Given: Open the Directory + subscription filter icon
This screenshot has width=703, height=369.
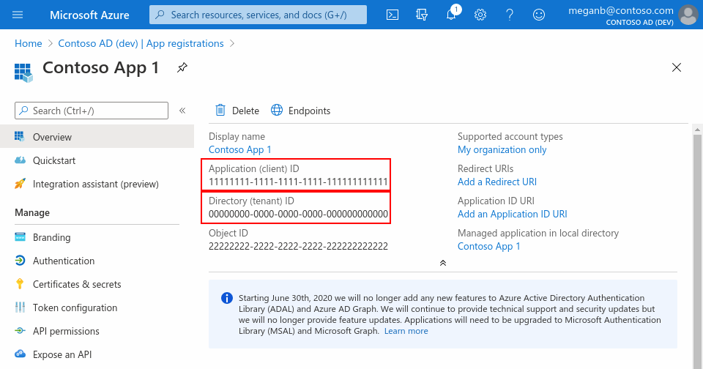Looking at the screenshot, I should coord(422,15).
